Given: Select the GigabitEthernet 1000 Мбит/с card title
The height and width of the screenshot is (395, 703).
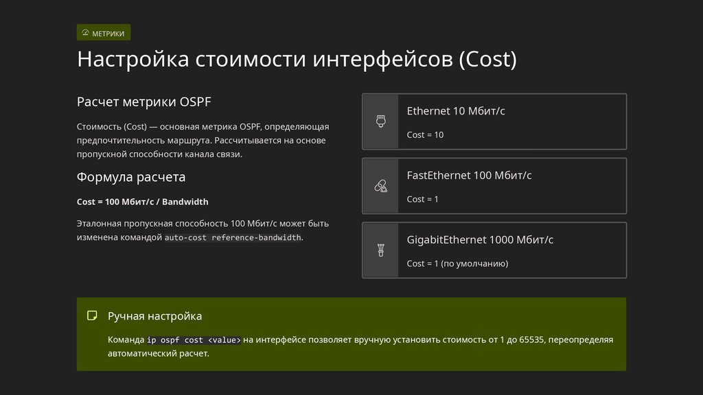Looking at the screenshot, I should click(x=480, y=240).
